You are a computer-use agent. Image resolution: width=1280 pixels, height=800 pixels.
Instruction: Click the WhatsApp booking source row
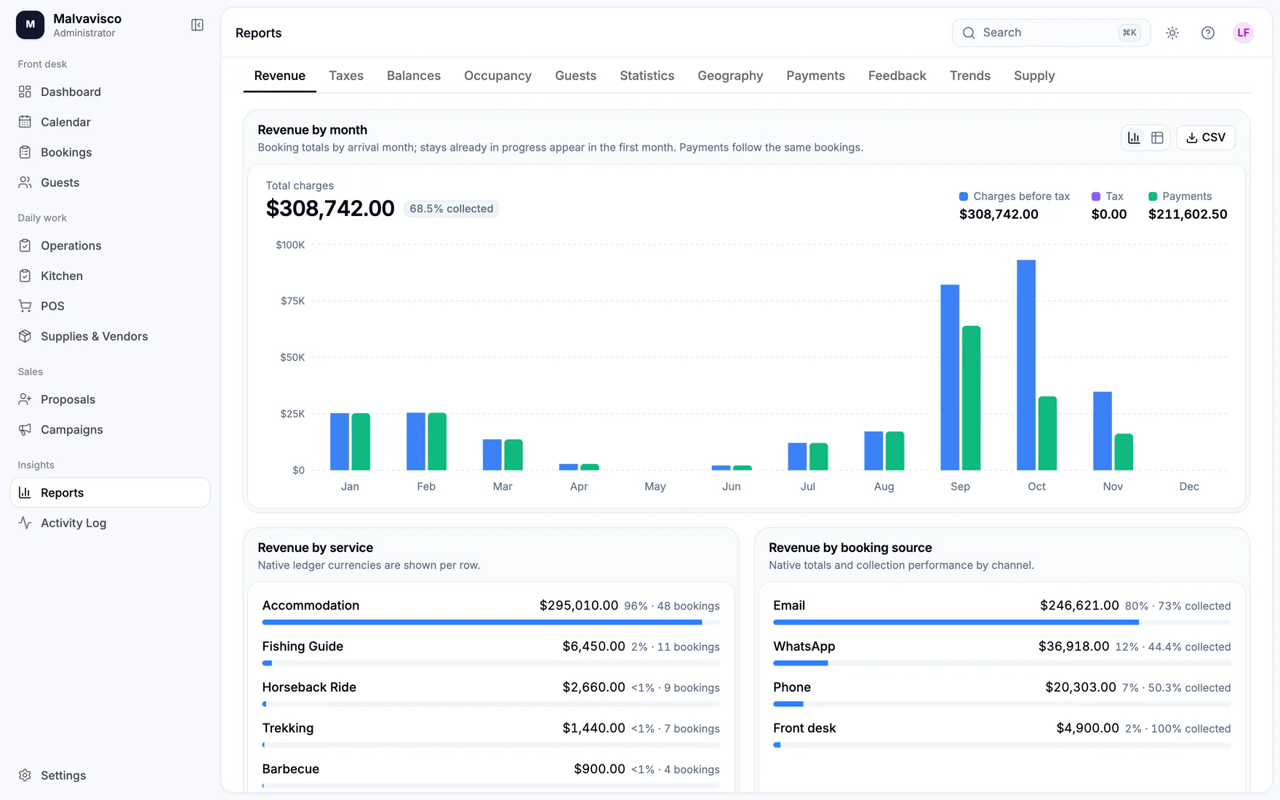coord(1001,652)
